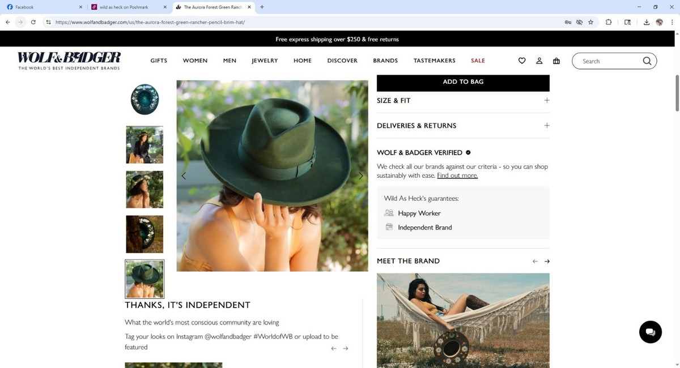
Task: Select the third thumbnail of woman in hat
Action: tap(144, 189)
